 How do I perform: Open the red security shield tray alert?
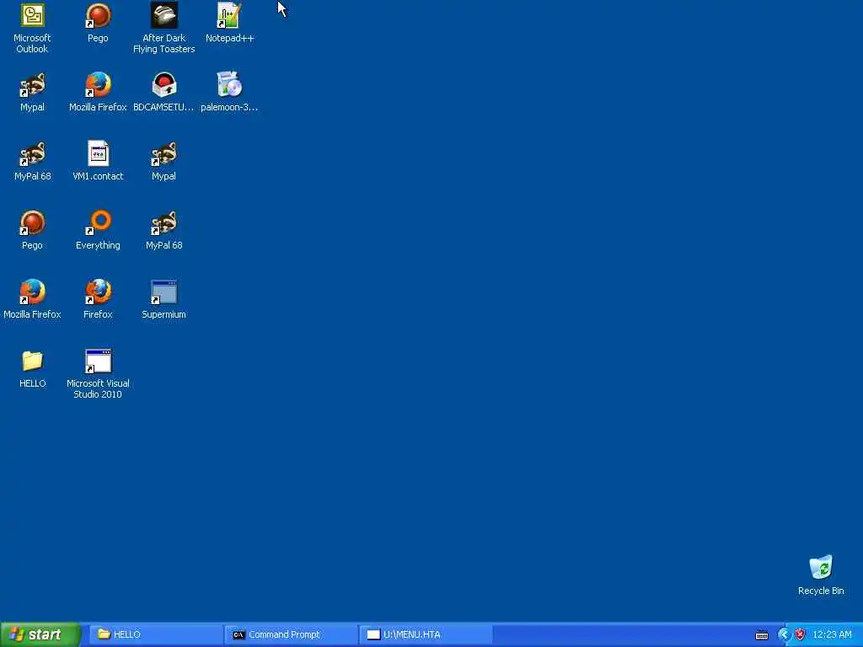coord(800,634)
